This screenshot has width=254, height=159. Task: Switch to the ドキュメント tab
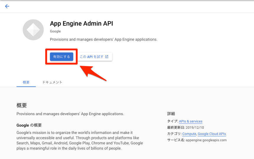tap(52, 82)
